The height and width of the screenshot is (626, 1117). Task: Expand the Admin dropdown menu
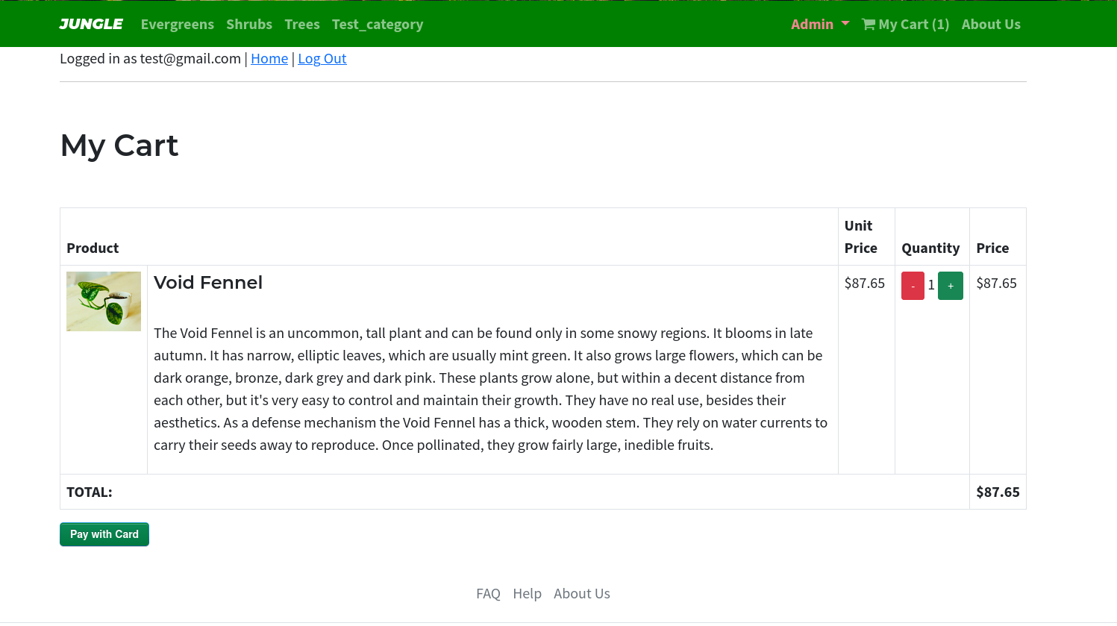click(820, 24)
